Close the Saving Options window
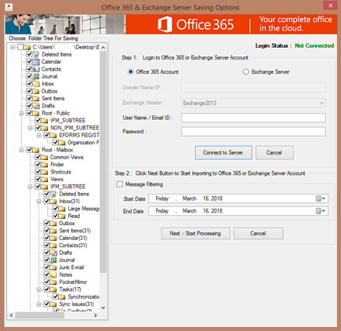Screen dimensions: 341x331 [330, 5]
